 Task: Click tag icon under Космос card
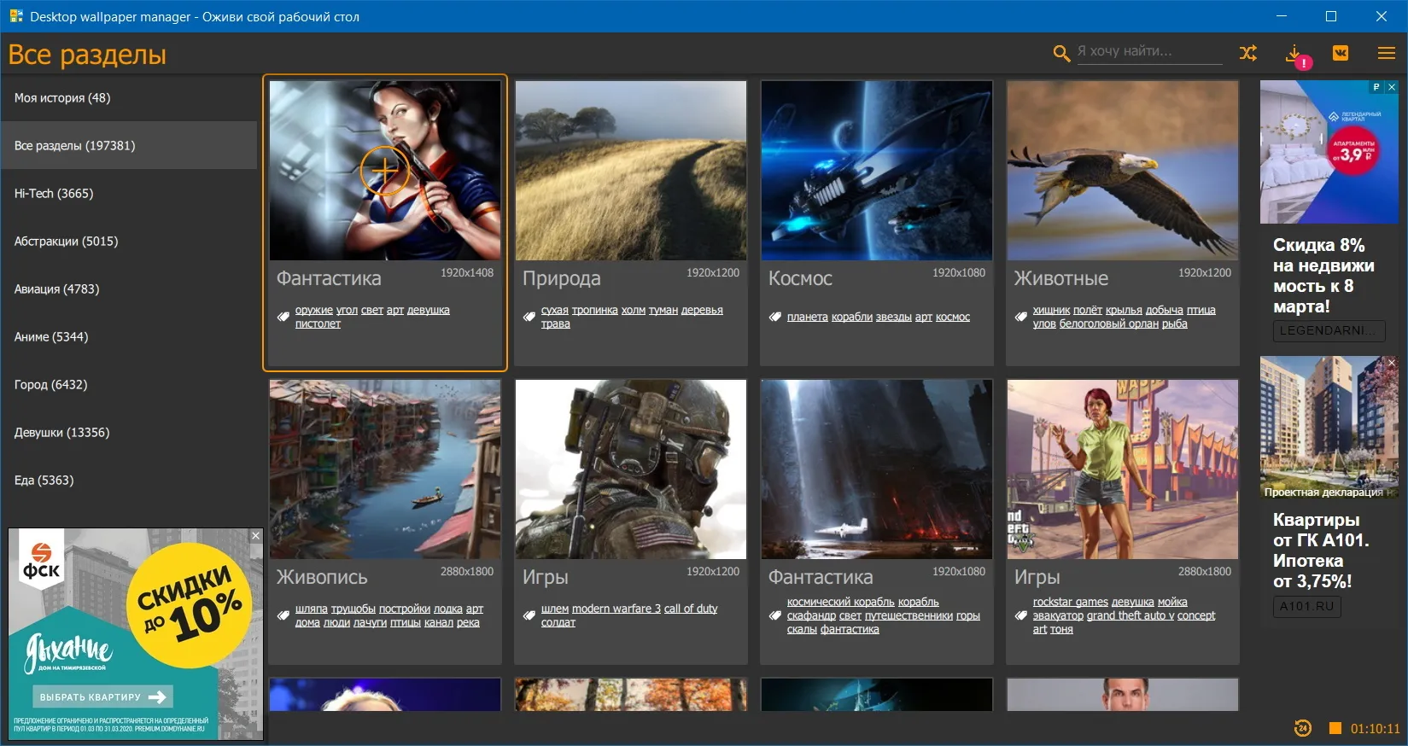pos(775,317)
